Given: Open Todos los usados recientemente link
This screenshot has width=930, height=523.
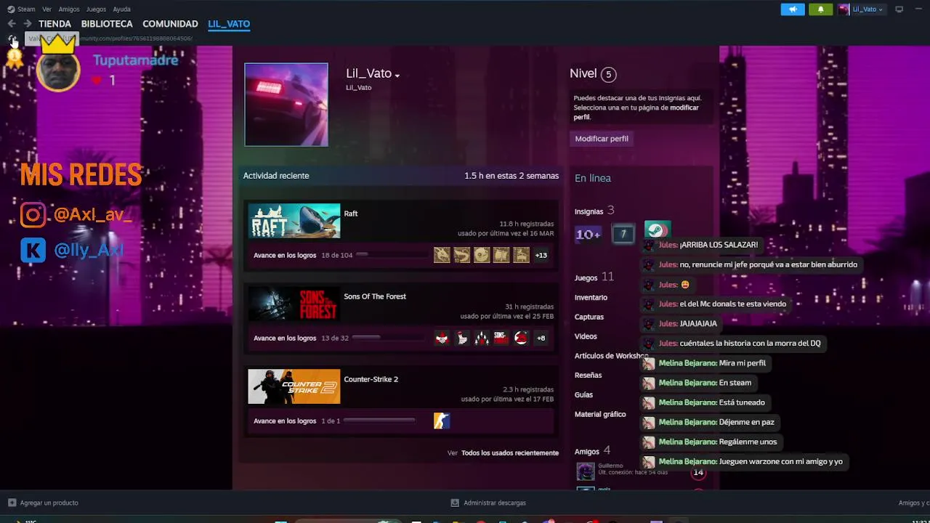Looking at the screenshot, I should click(x=510, y=453).
